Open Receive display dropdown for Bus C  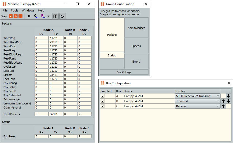(x=198, y=106)
